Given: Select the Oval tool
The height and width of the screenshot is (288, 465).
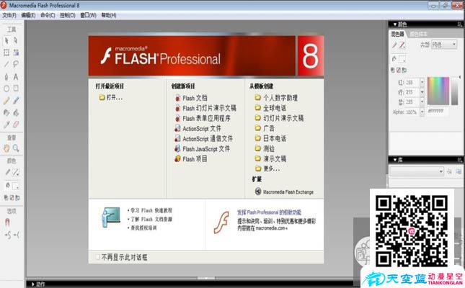Looking at the screenshot, I should pyautogui.click(x=6, y=89).
